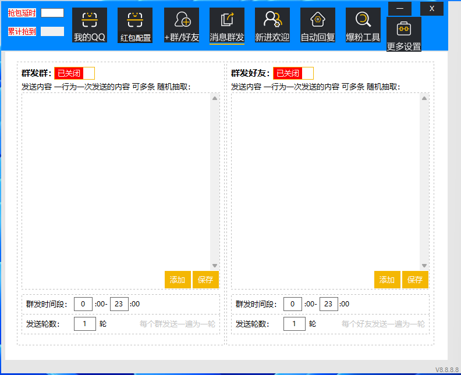This screenshot has height=375, width=461.
Task: Save the friend message content with 保存
Action: pyautogui.click(x=415, y=280)
